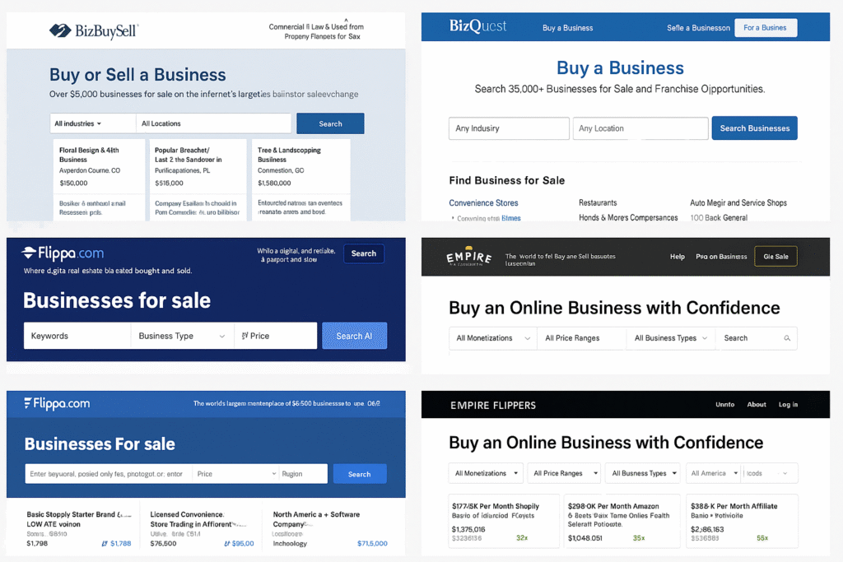Open the Floral Besign & 4lth Business listing
The height and width of the screenshot is (562, 843).
[99, 179]
